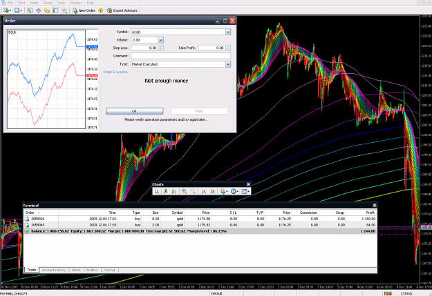
Task: Click the green balance row icon
Action: tap(27, 231)
